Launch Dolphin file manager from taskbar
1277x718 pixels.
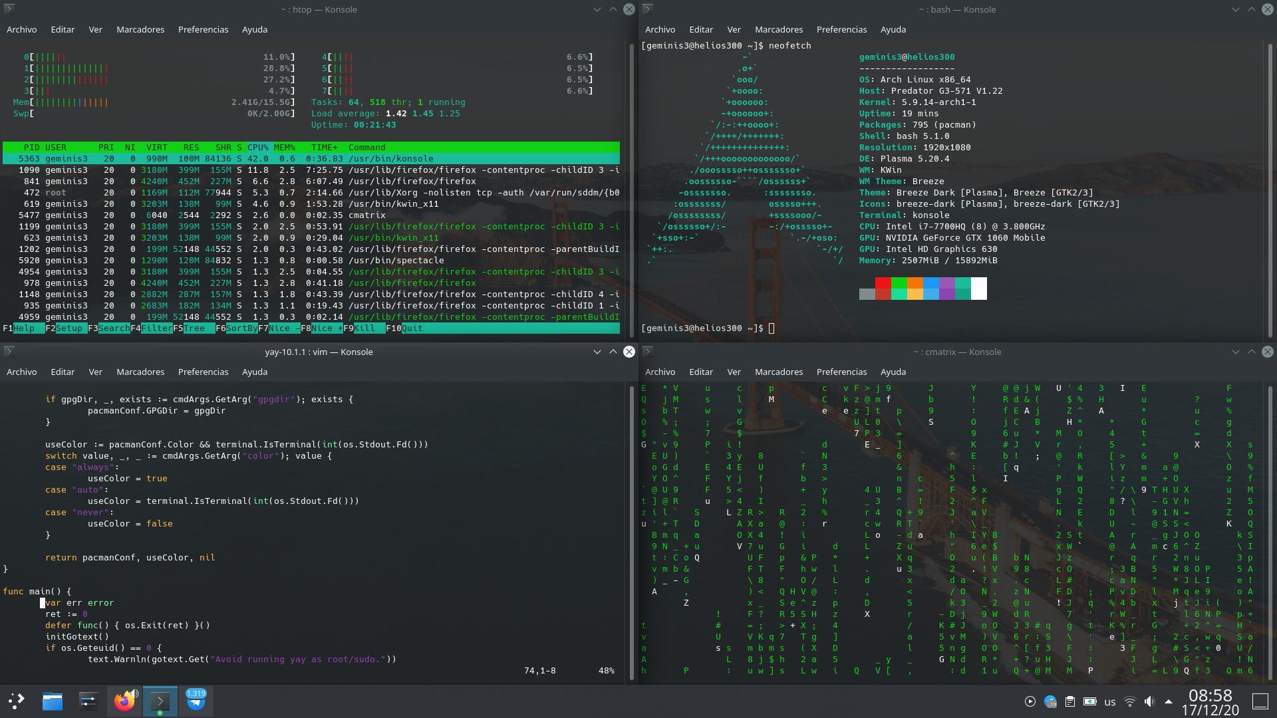[53, 701]
